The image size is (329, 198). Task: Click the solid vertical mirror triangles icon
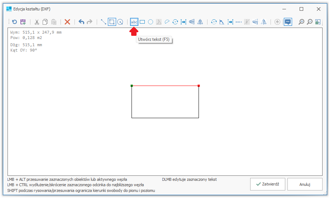(200, 22)
